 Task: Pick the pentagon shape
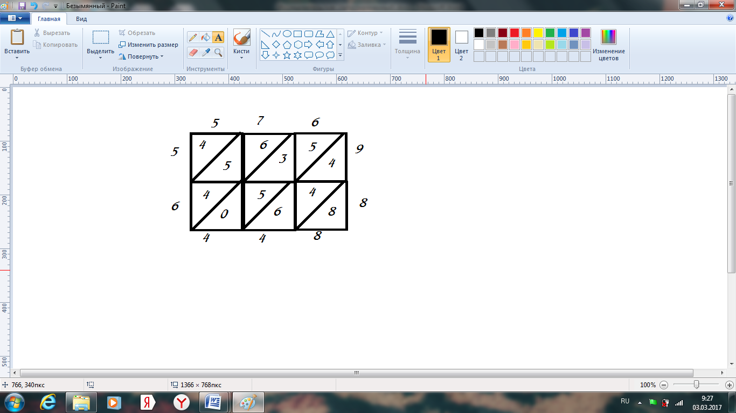(287, 44)
